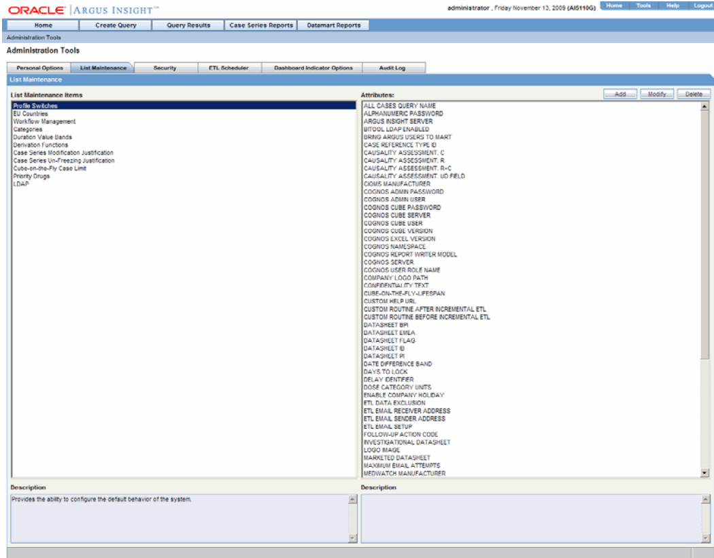This screenshot has height=558, width=714.
Task: Click the Modify attribute button
Action: [657, 94]
